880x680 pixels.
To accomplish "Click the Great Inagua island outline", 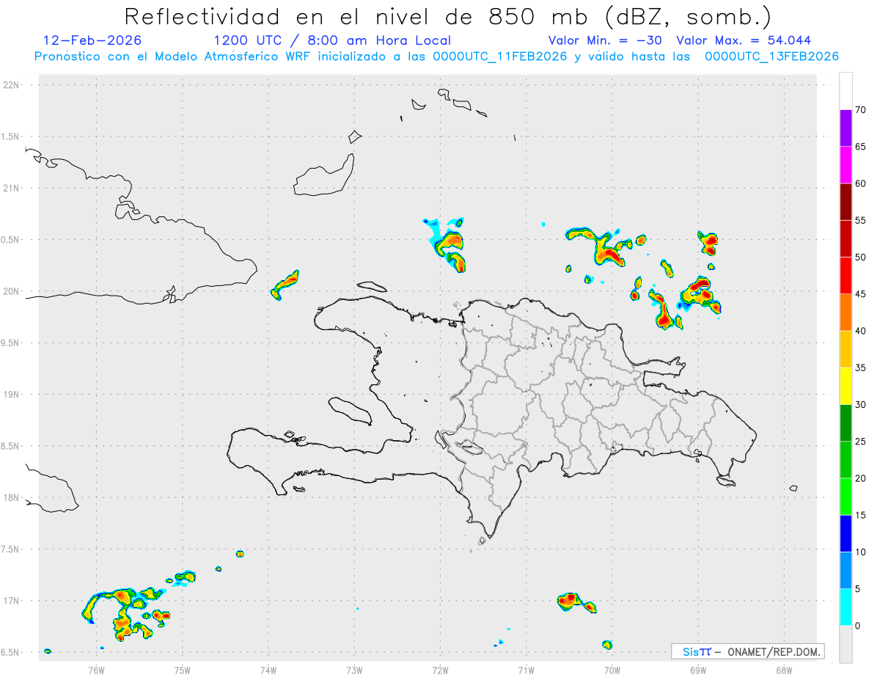I will click(325, 175).
